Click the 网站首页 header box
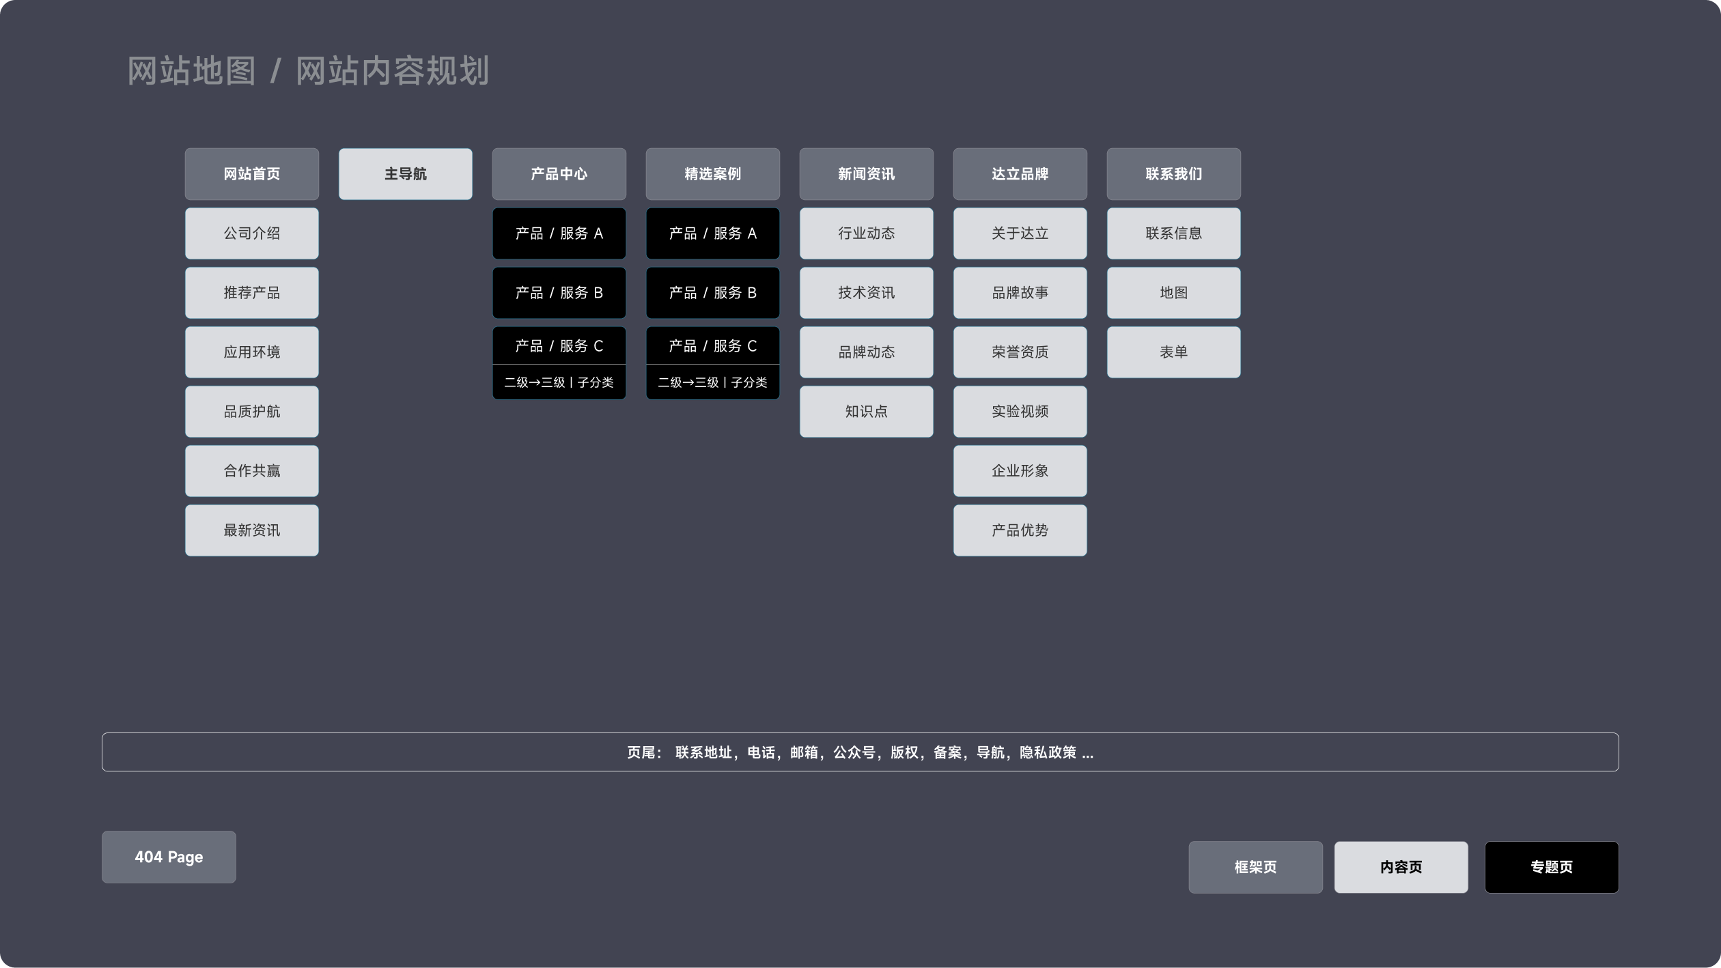Screen dimensions: 1721x968 pyautogui.click(x=251, y=174)
